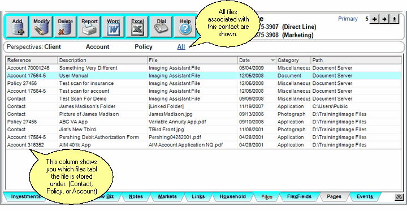Sort by the Reference column header

(x=32, y=61)
